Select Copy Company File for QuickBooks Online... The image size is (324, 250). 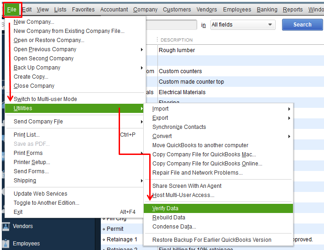pyautogui.click(x=219, y=164)
